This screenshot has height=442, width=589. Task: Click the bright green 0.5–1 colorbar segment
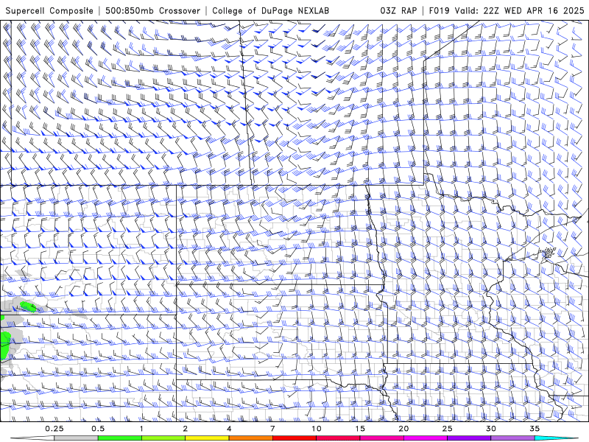pos(119,438)
